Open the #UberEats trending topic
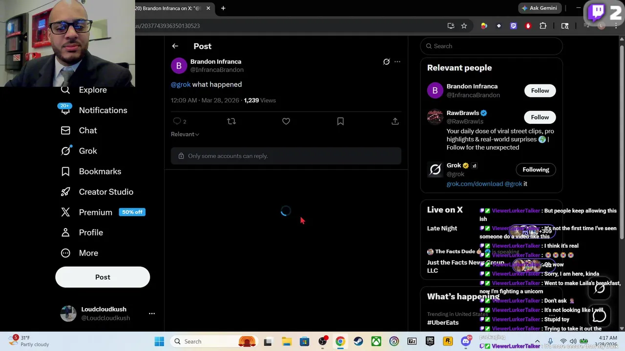Viewport: 625px width, 351px height. (x=443, y=322)
